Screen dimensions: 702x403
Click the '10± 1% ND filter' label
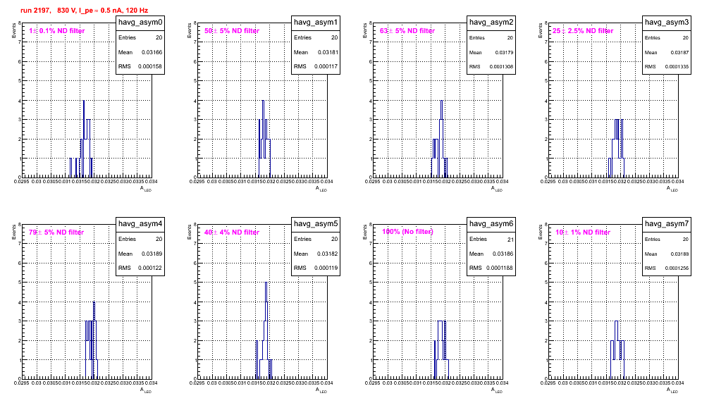click(x=583, y=232)
